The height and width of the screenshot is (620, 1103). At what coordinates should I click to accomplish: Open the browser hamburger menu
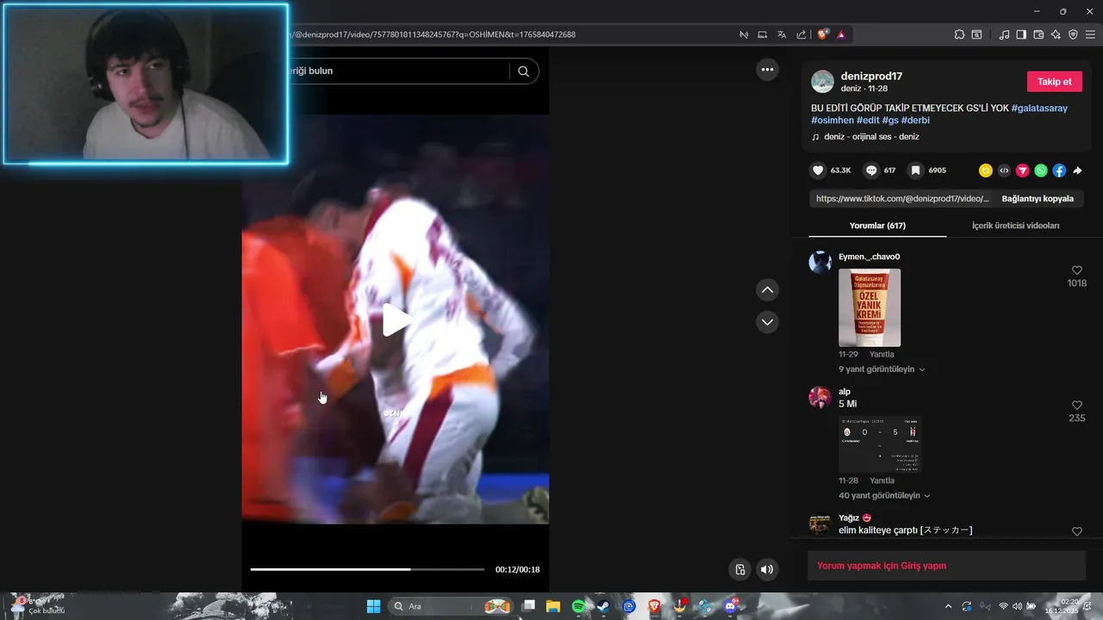click(x=1090, y=34)
